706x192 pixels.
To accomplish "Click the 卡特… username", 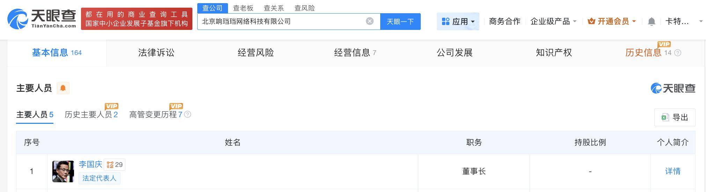I will 677,22.
